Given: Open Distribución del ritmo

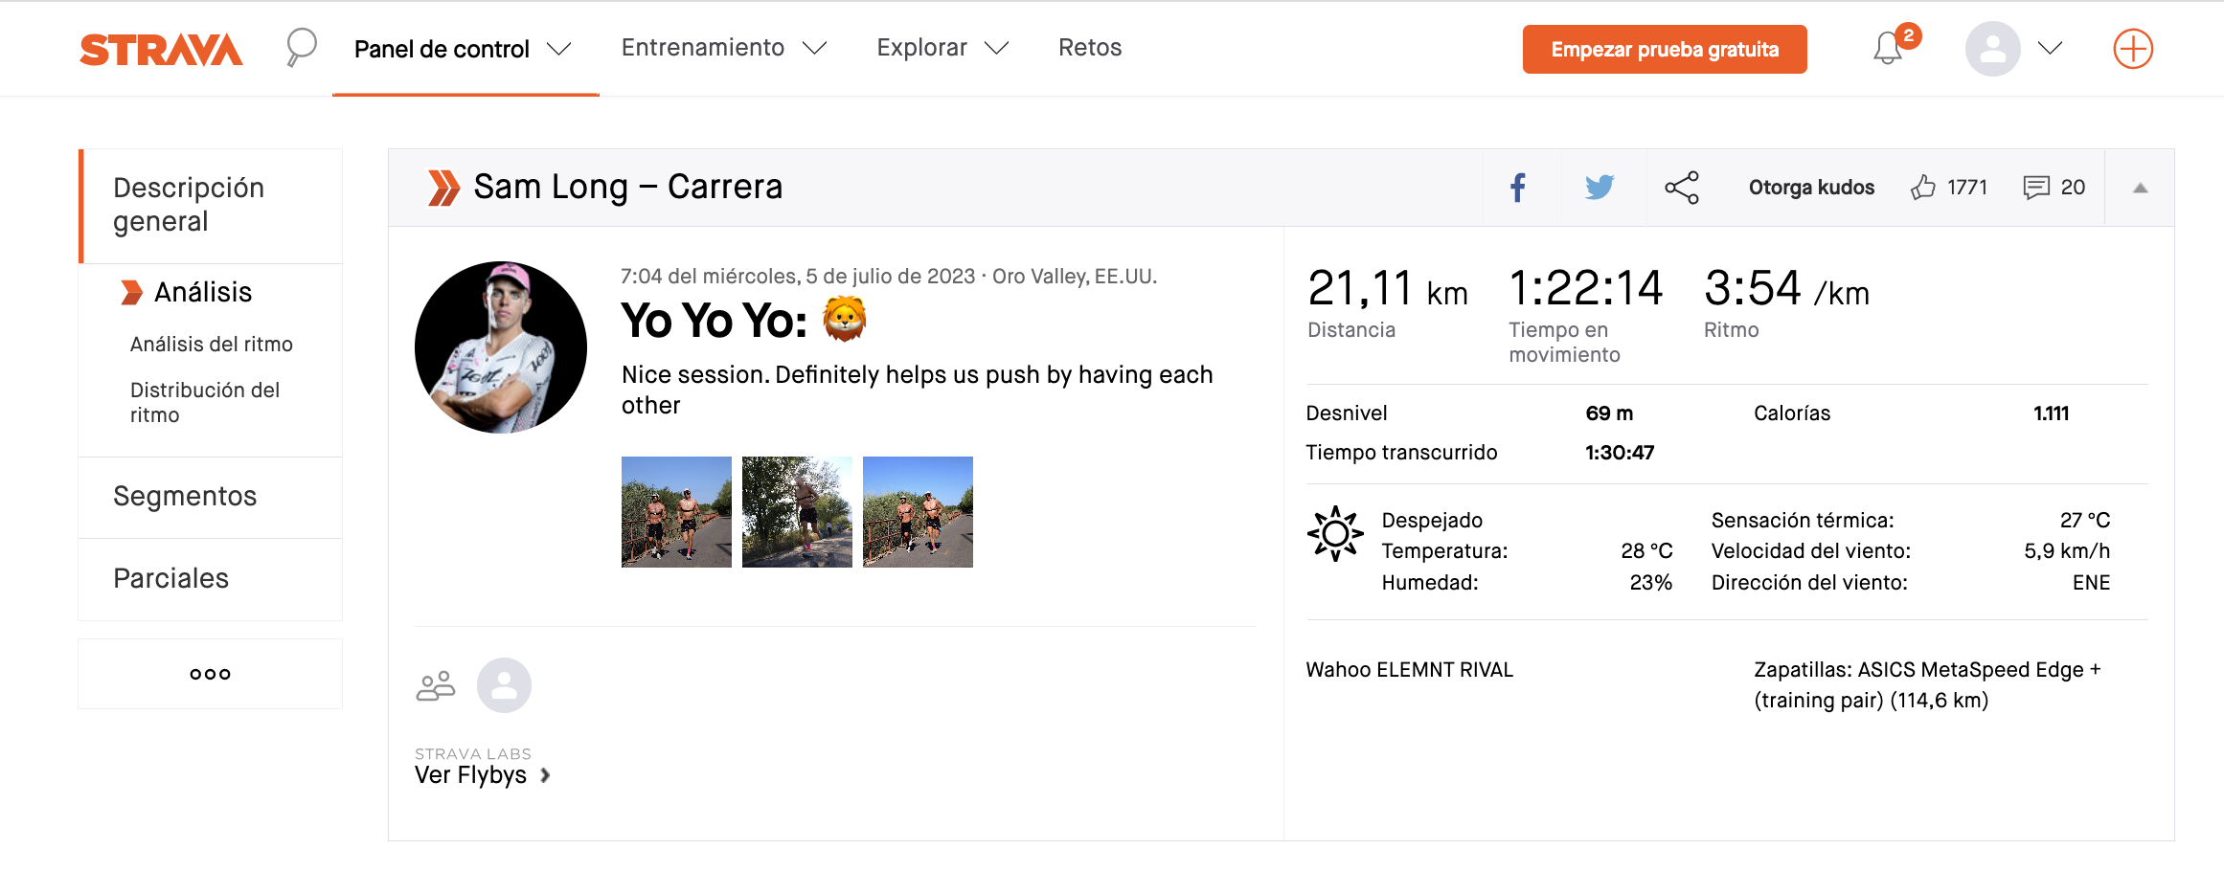Looking at the screenshot, I should click(205, 402).
